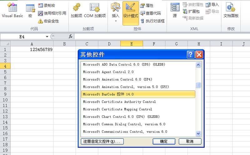
Task: Click the list scrollbar up arrow
Action: point(198,65)
